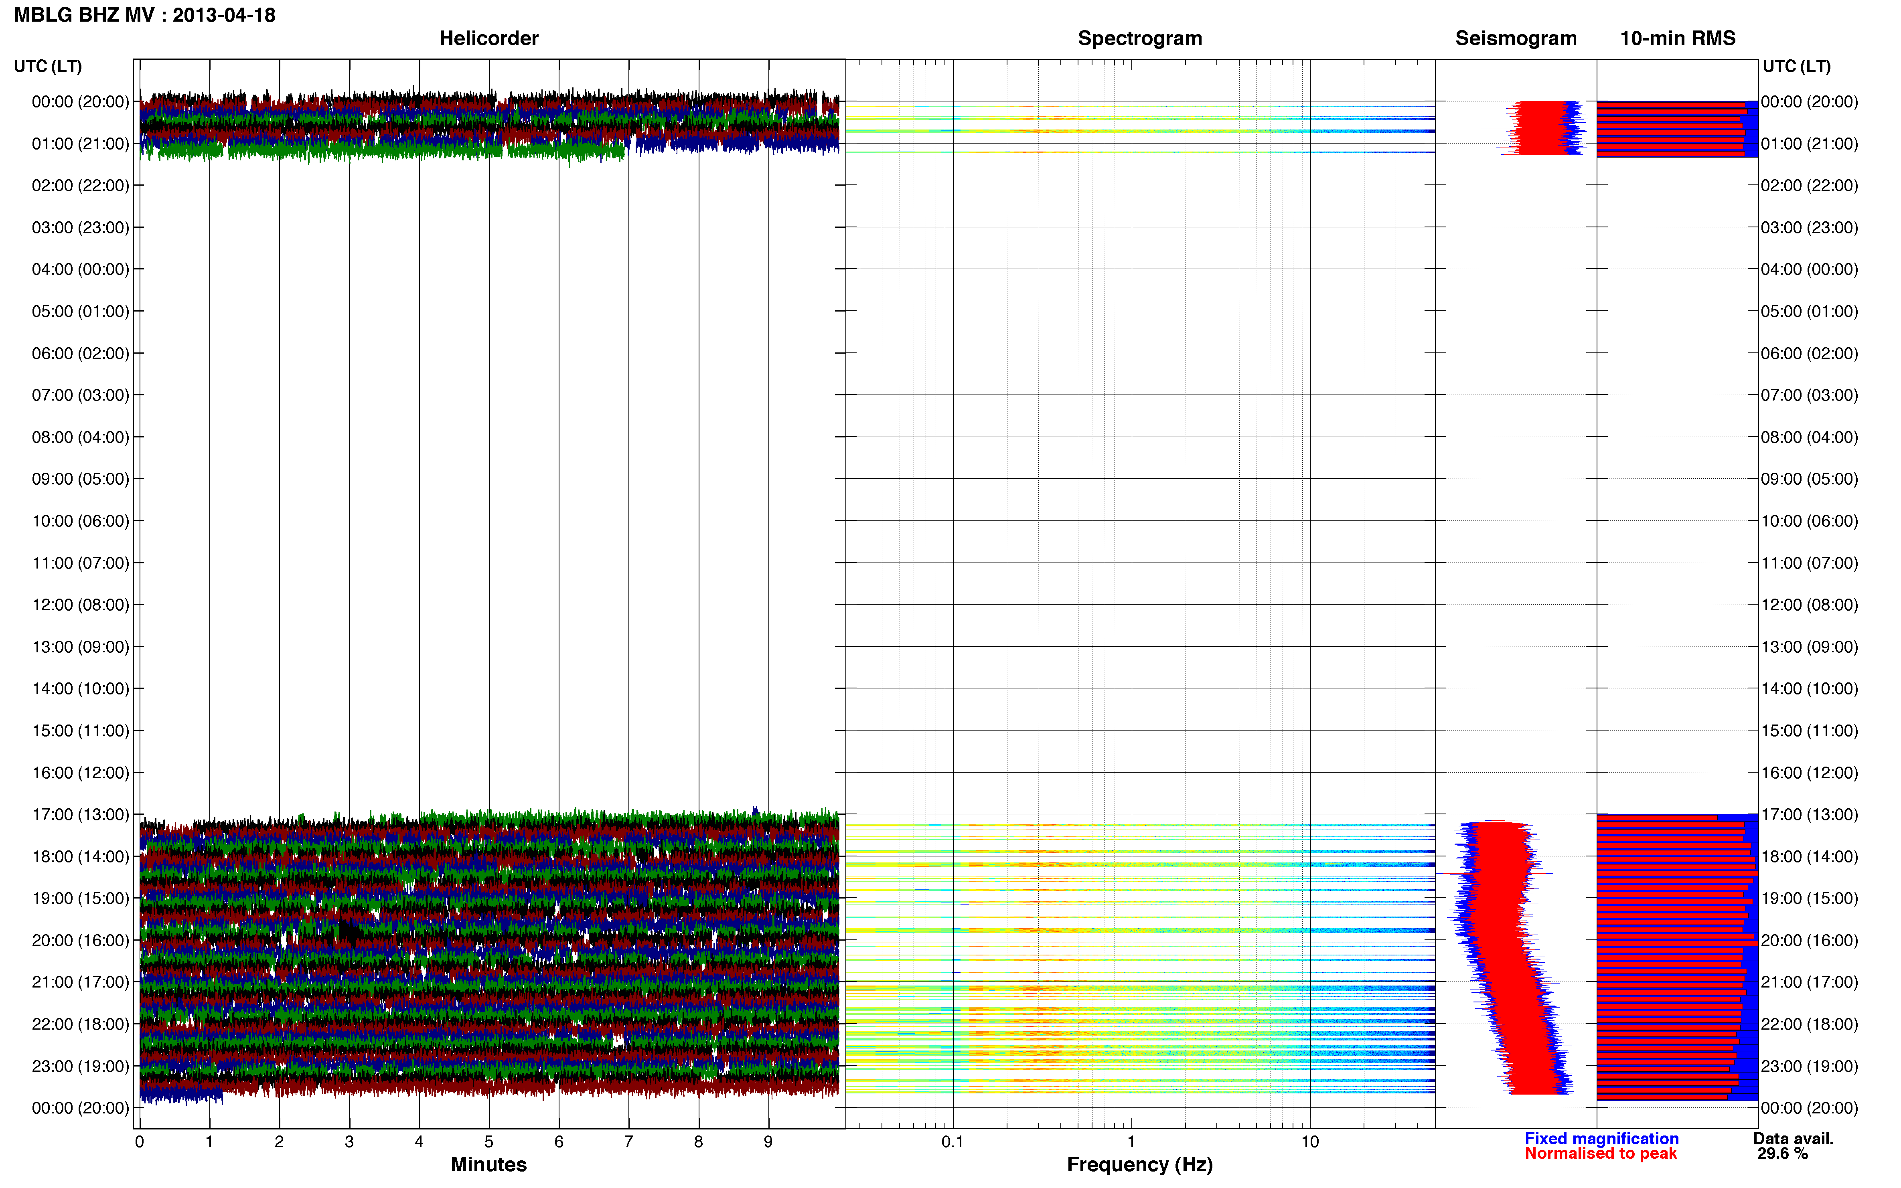Screen dimensions: 1901x1188
Task: Click the right 18:00 (14:00) time label
Action: click(1809, 856)
